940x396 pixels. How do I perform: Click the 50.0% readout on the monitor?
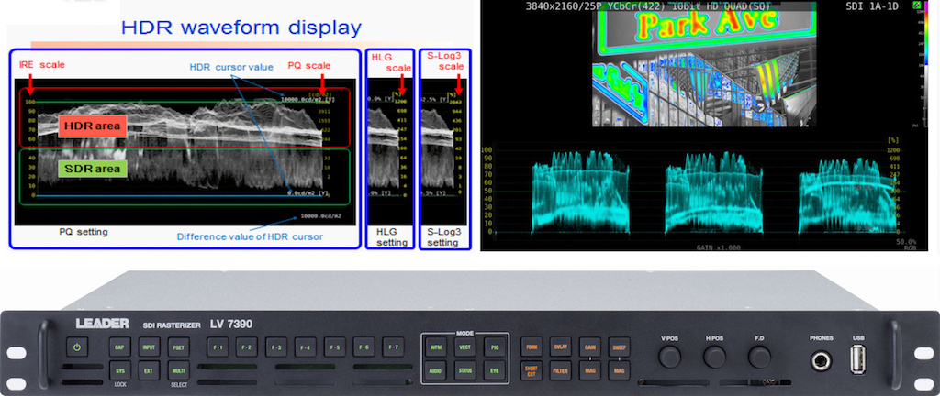coord(907,241)
